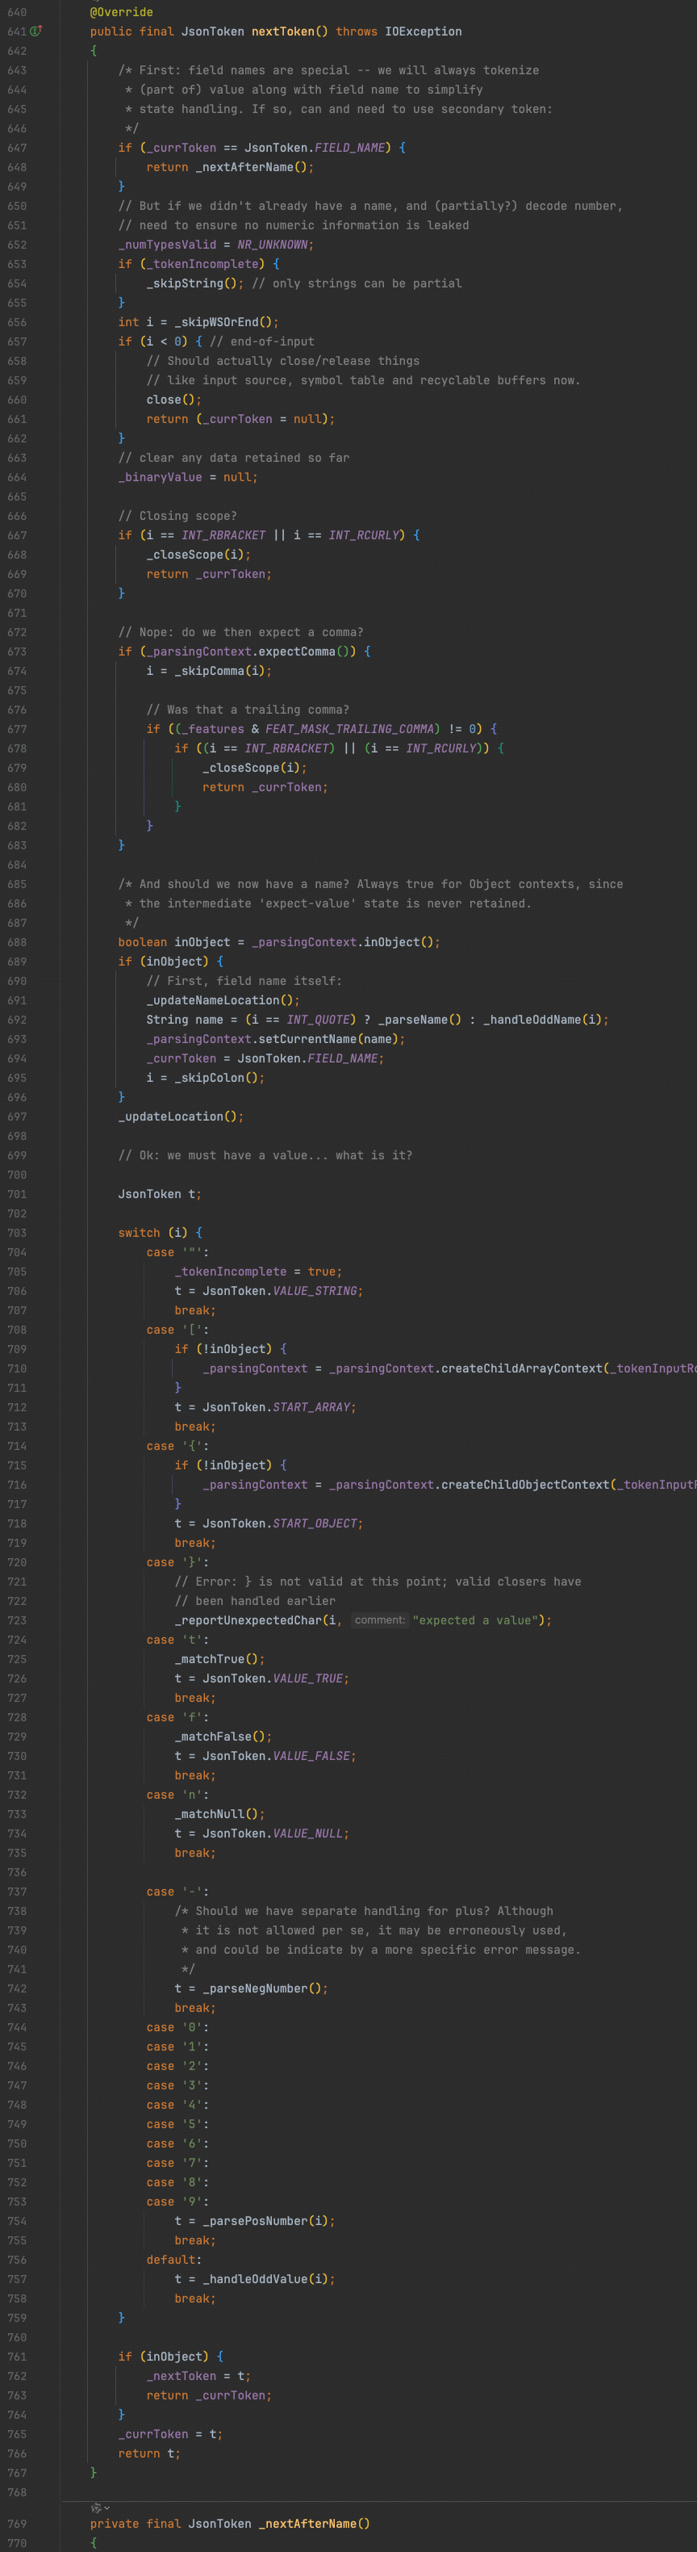The width and height of the screenshot is (697, 2552).
Task: Click line number 769 in the gutter
Action: [x=17, y=2523]
